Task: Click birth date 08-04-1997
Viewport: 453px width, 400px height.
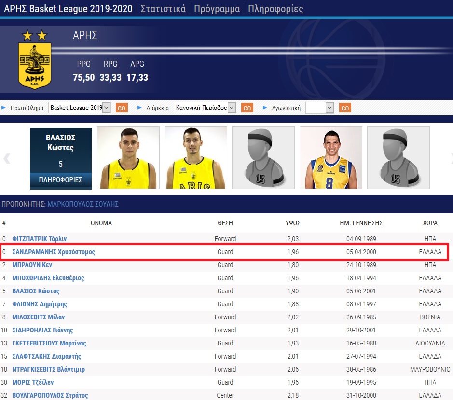Action: click(361, 304)
